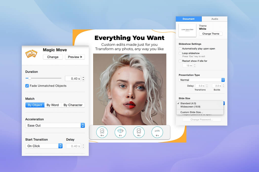The image size is (259, 172).
Task: Click the Start Transition Delay 0.40 s field
Action: click(73, 146)
